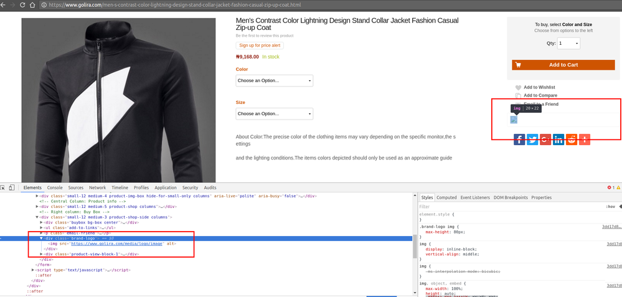Screen dimensions: 622x297
Task: Click the heart icon beside Add to Wishlist
Action: click(518, 88)
